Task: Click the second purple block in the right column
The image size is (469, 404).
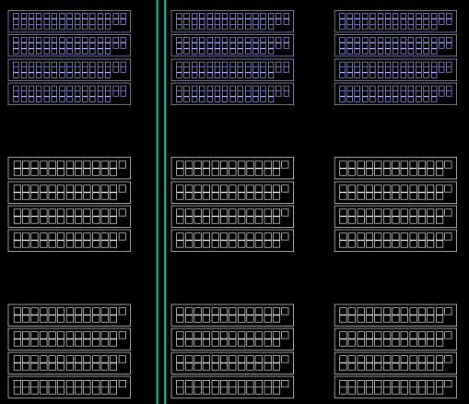Action: click(x=395, y=45)
